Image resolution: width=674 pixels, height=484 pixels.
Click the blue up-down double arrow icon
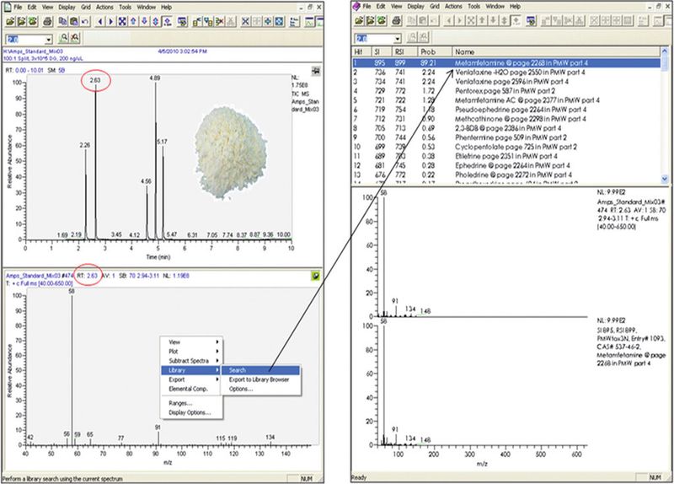[x=156, y=22]
